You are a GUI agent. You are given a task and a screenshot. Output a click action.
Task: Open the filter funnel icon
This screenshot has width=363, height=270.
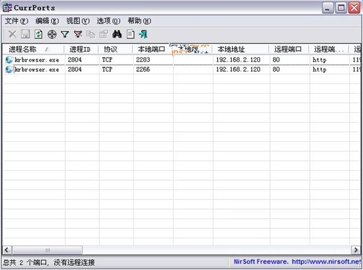click(65, 34)
